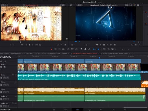The width and height of the screenshot is (148, 111).
Task: Toggle the Position Lock padlock icon
Action: (89, 49)
